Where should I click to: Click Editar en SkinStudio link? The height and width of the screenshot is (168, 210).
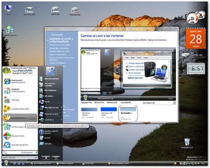(x=136, y=66)
